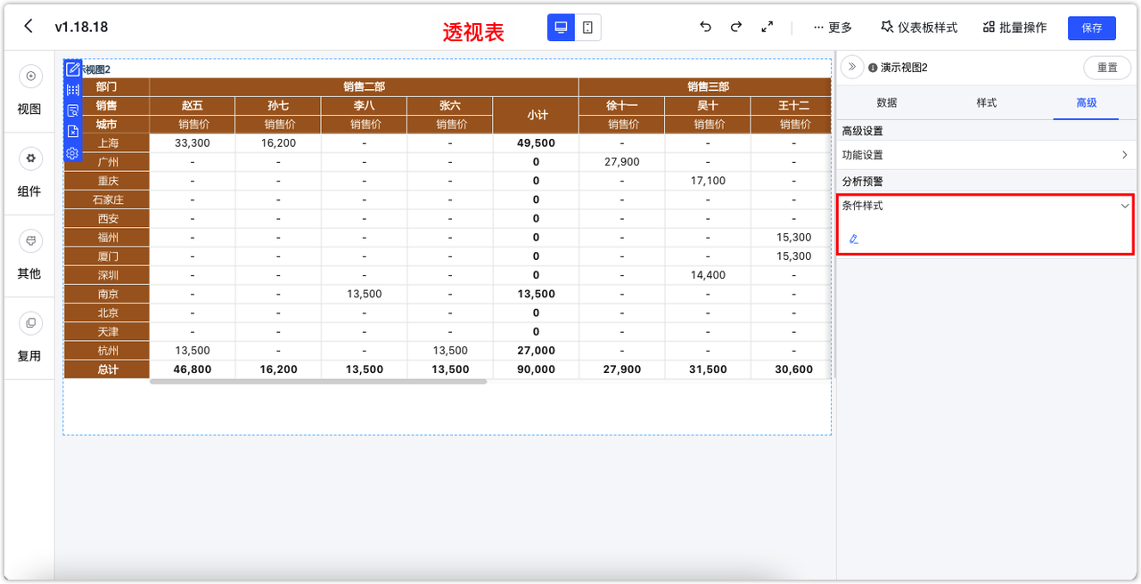Collapse the 条件样式 section

(x=1125, y=206)
